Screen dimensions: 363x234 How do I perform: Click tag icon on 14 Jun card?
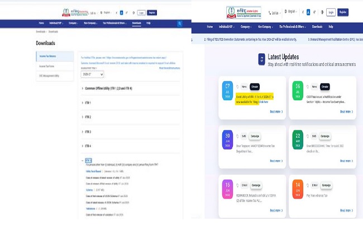tap(308, 185)
